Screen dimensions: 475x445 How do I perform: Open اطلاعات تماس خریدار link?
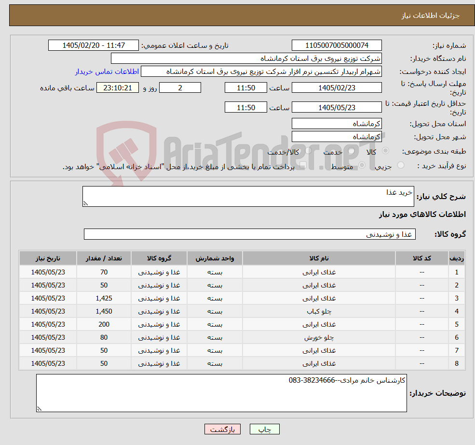(107, 72)
